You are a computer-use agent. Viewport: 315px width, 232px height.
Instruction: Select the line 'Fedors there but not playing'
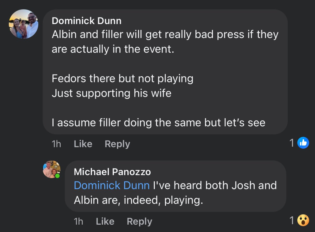[x=123, y=79]
